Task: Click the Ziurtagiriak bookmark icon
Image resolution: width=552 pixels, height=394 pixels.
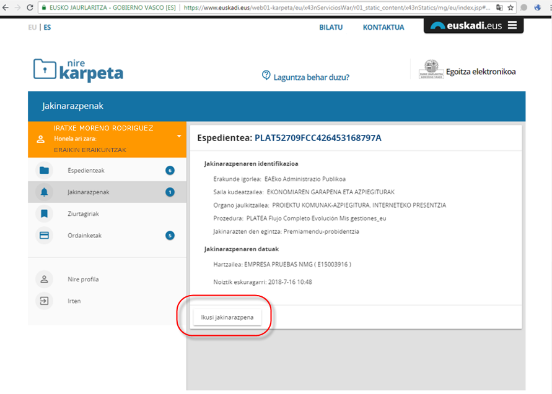Action: click(44, 214)
